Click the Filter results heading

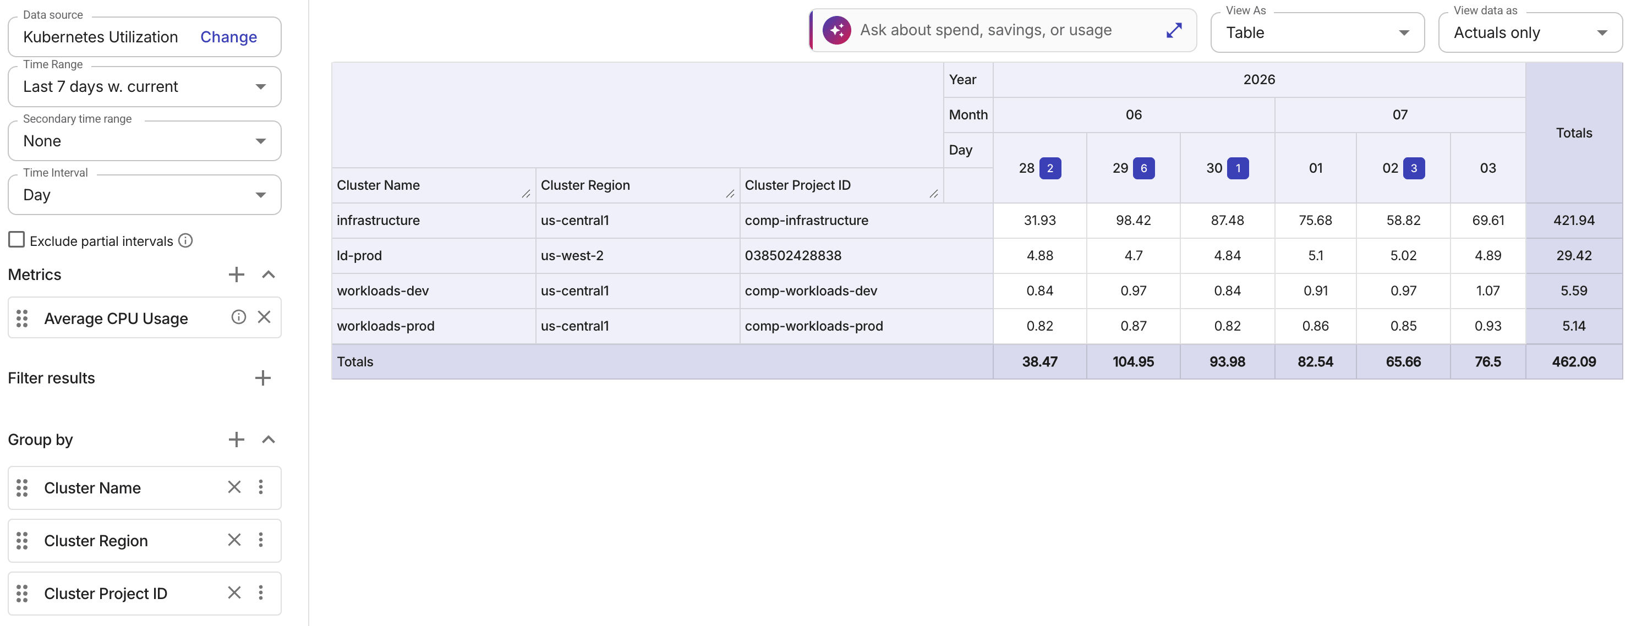51,378
